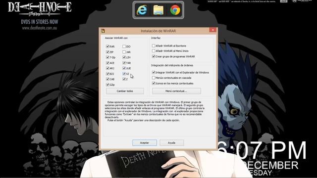Toggle Integrar WinRAR con el Explorador de Windows
Screen dimensions: 317x178
tap(154, 72)
